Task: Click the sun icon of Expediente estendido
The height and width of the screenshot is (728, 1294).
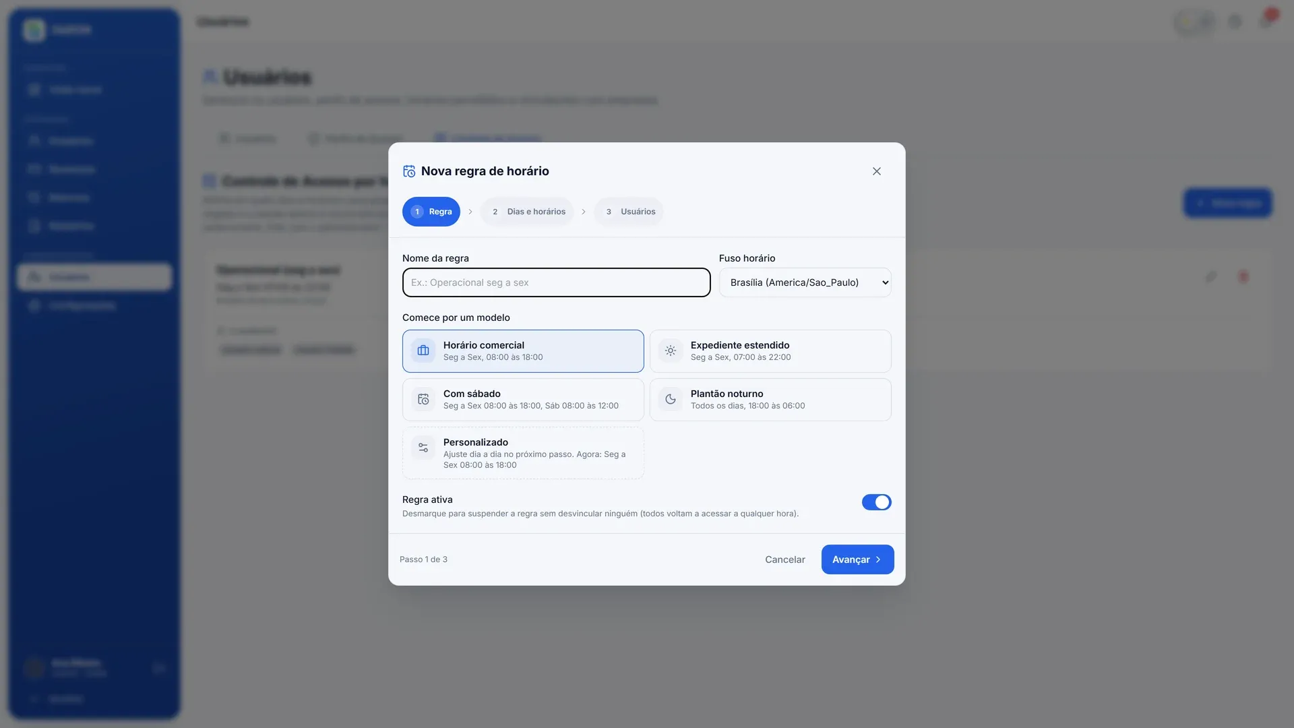Action: (671, 351)
